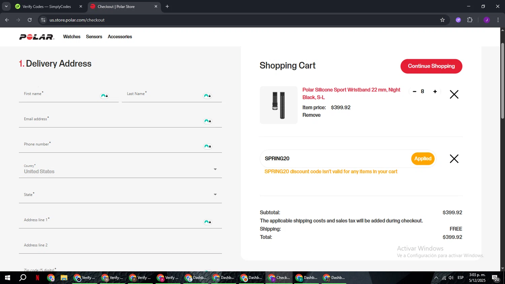505x284 pixels.
Task: Open password manager icon in Email address
Action: 208,121
